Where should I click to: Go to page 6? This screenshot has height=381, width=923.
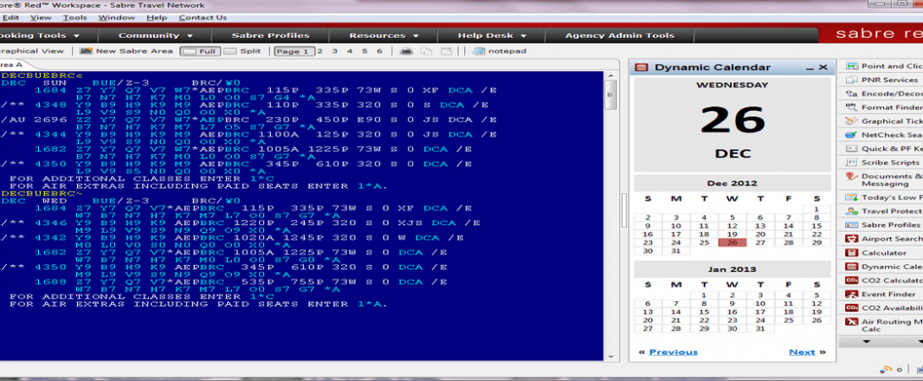(x=380, y=51)
